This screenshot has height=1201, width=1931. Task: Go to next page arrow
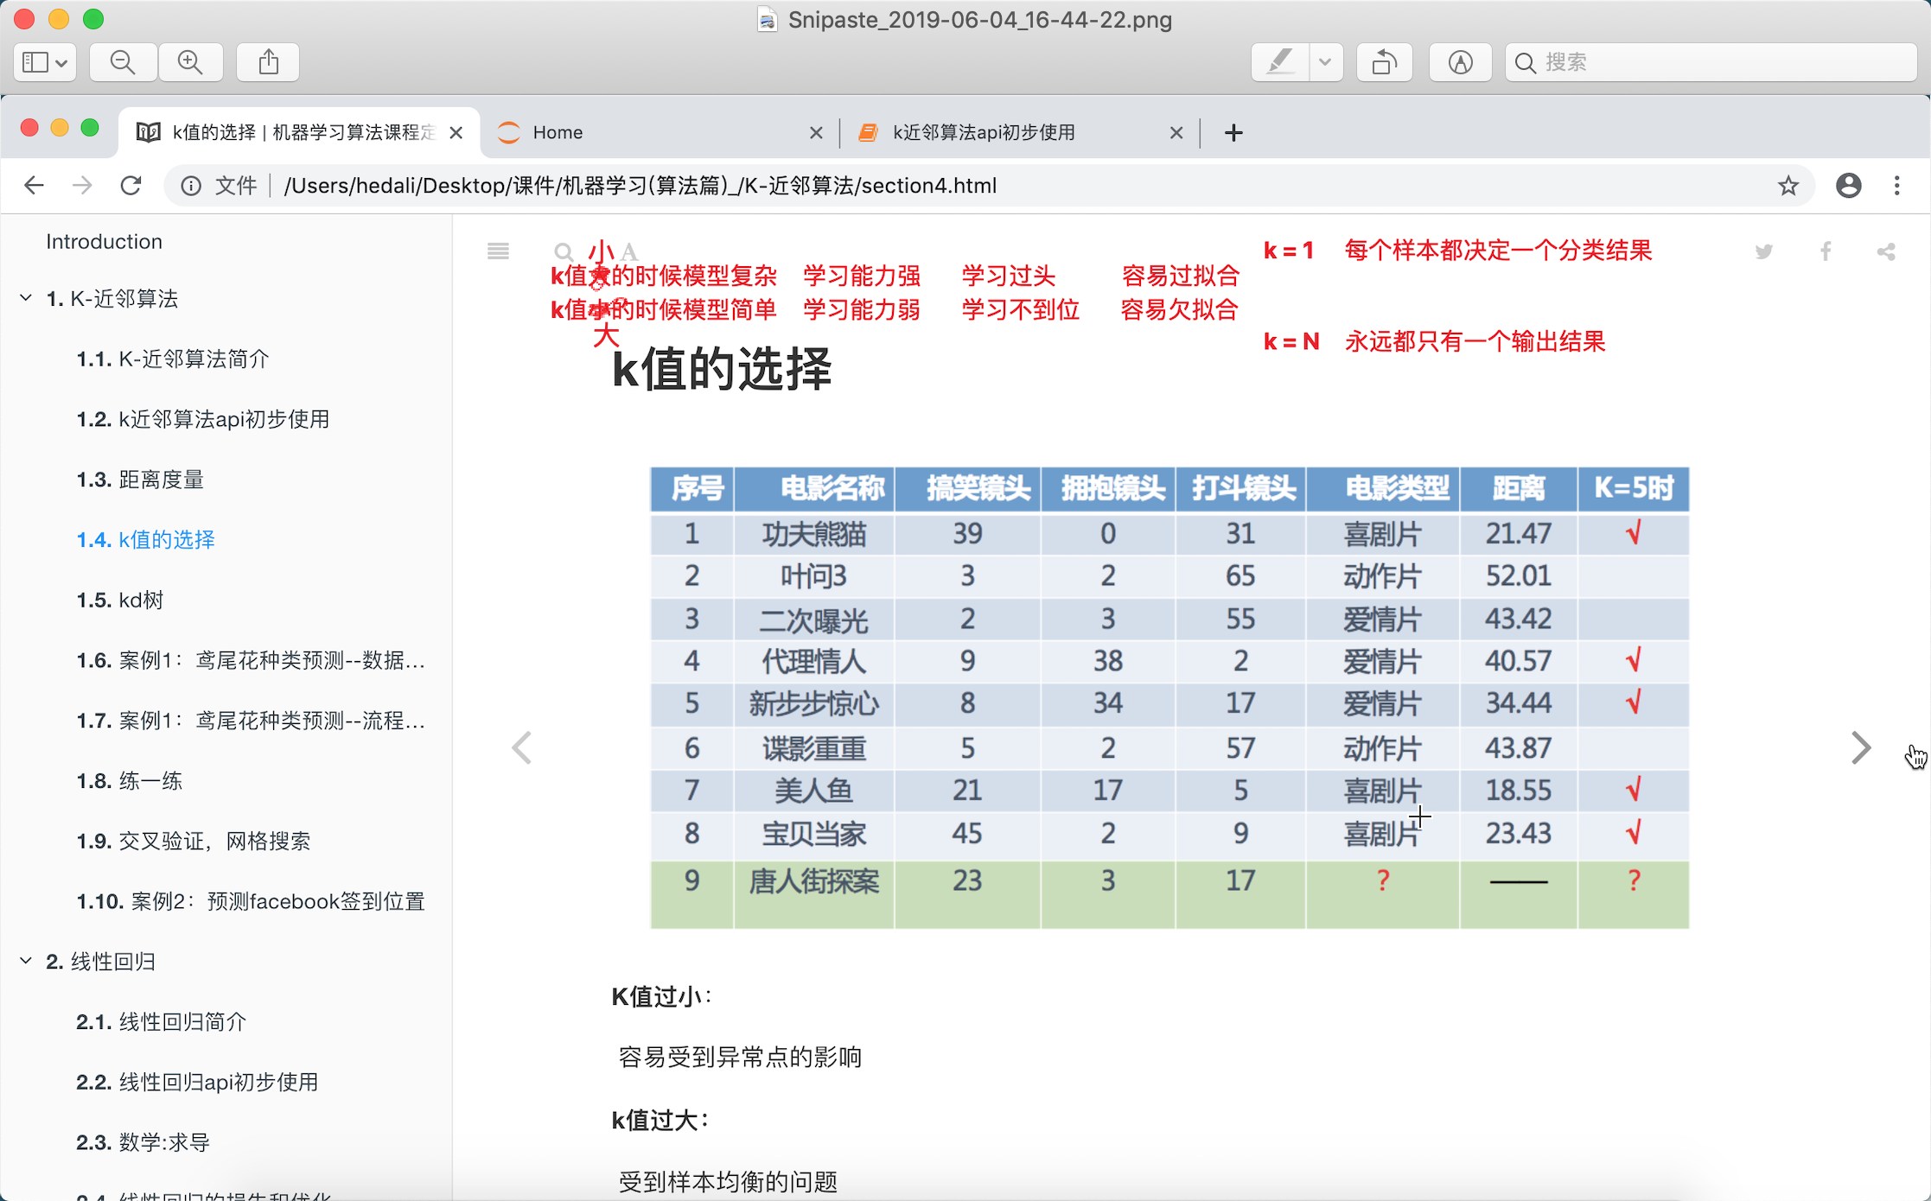tap(1861, 747)
